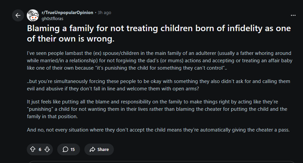Click the share arrow icon

click(x=92, y=149)
